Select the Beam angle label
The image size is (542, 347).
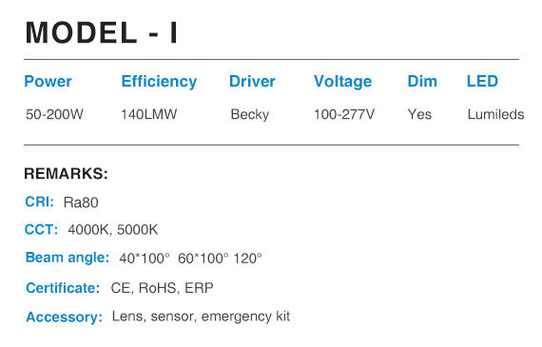[68, 259]
